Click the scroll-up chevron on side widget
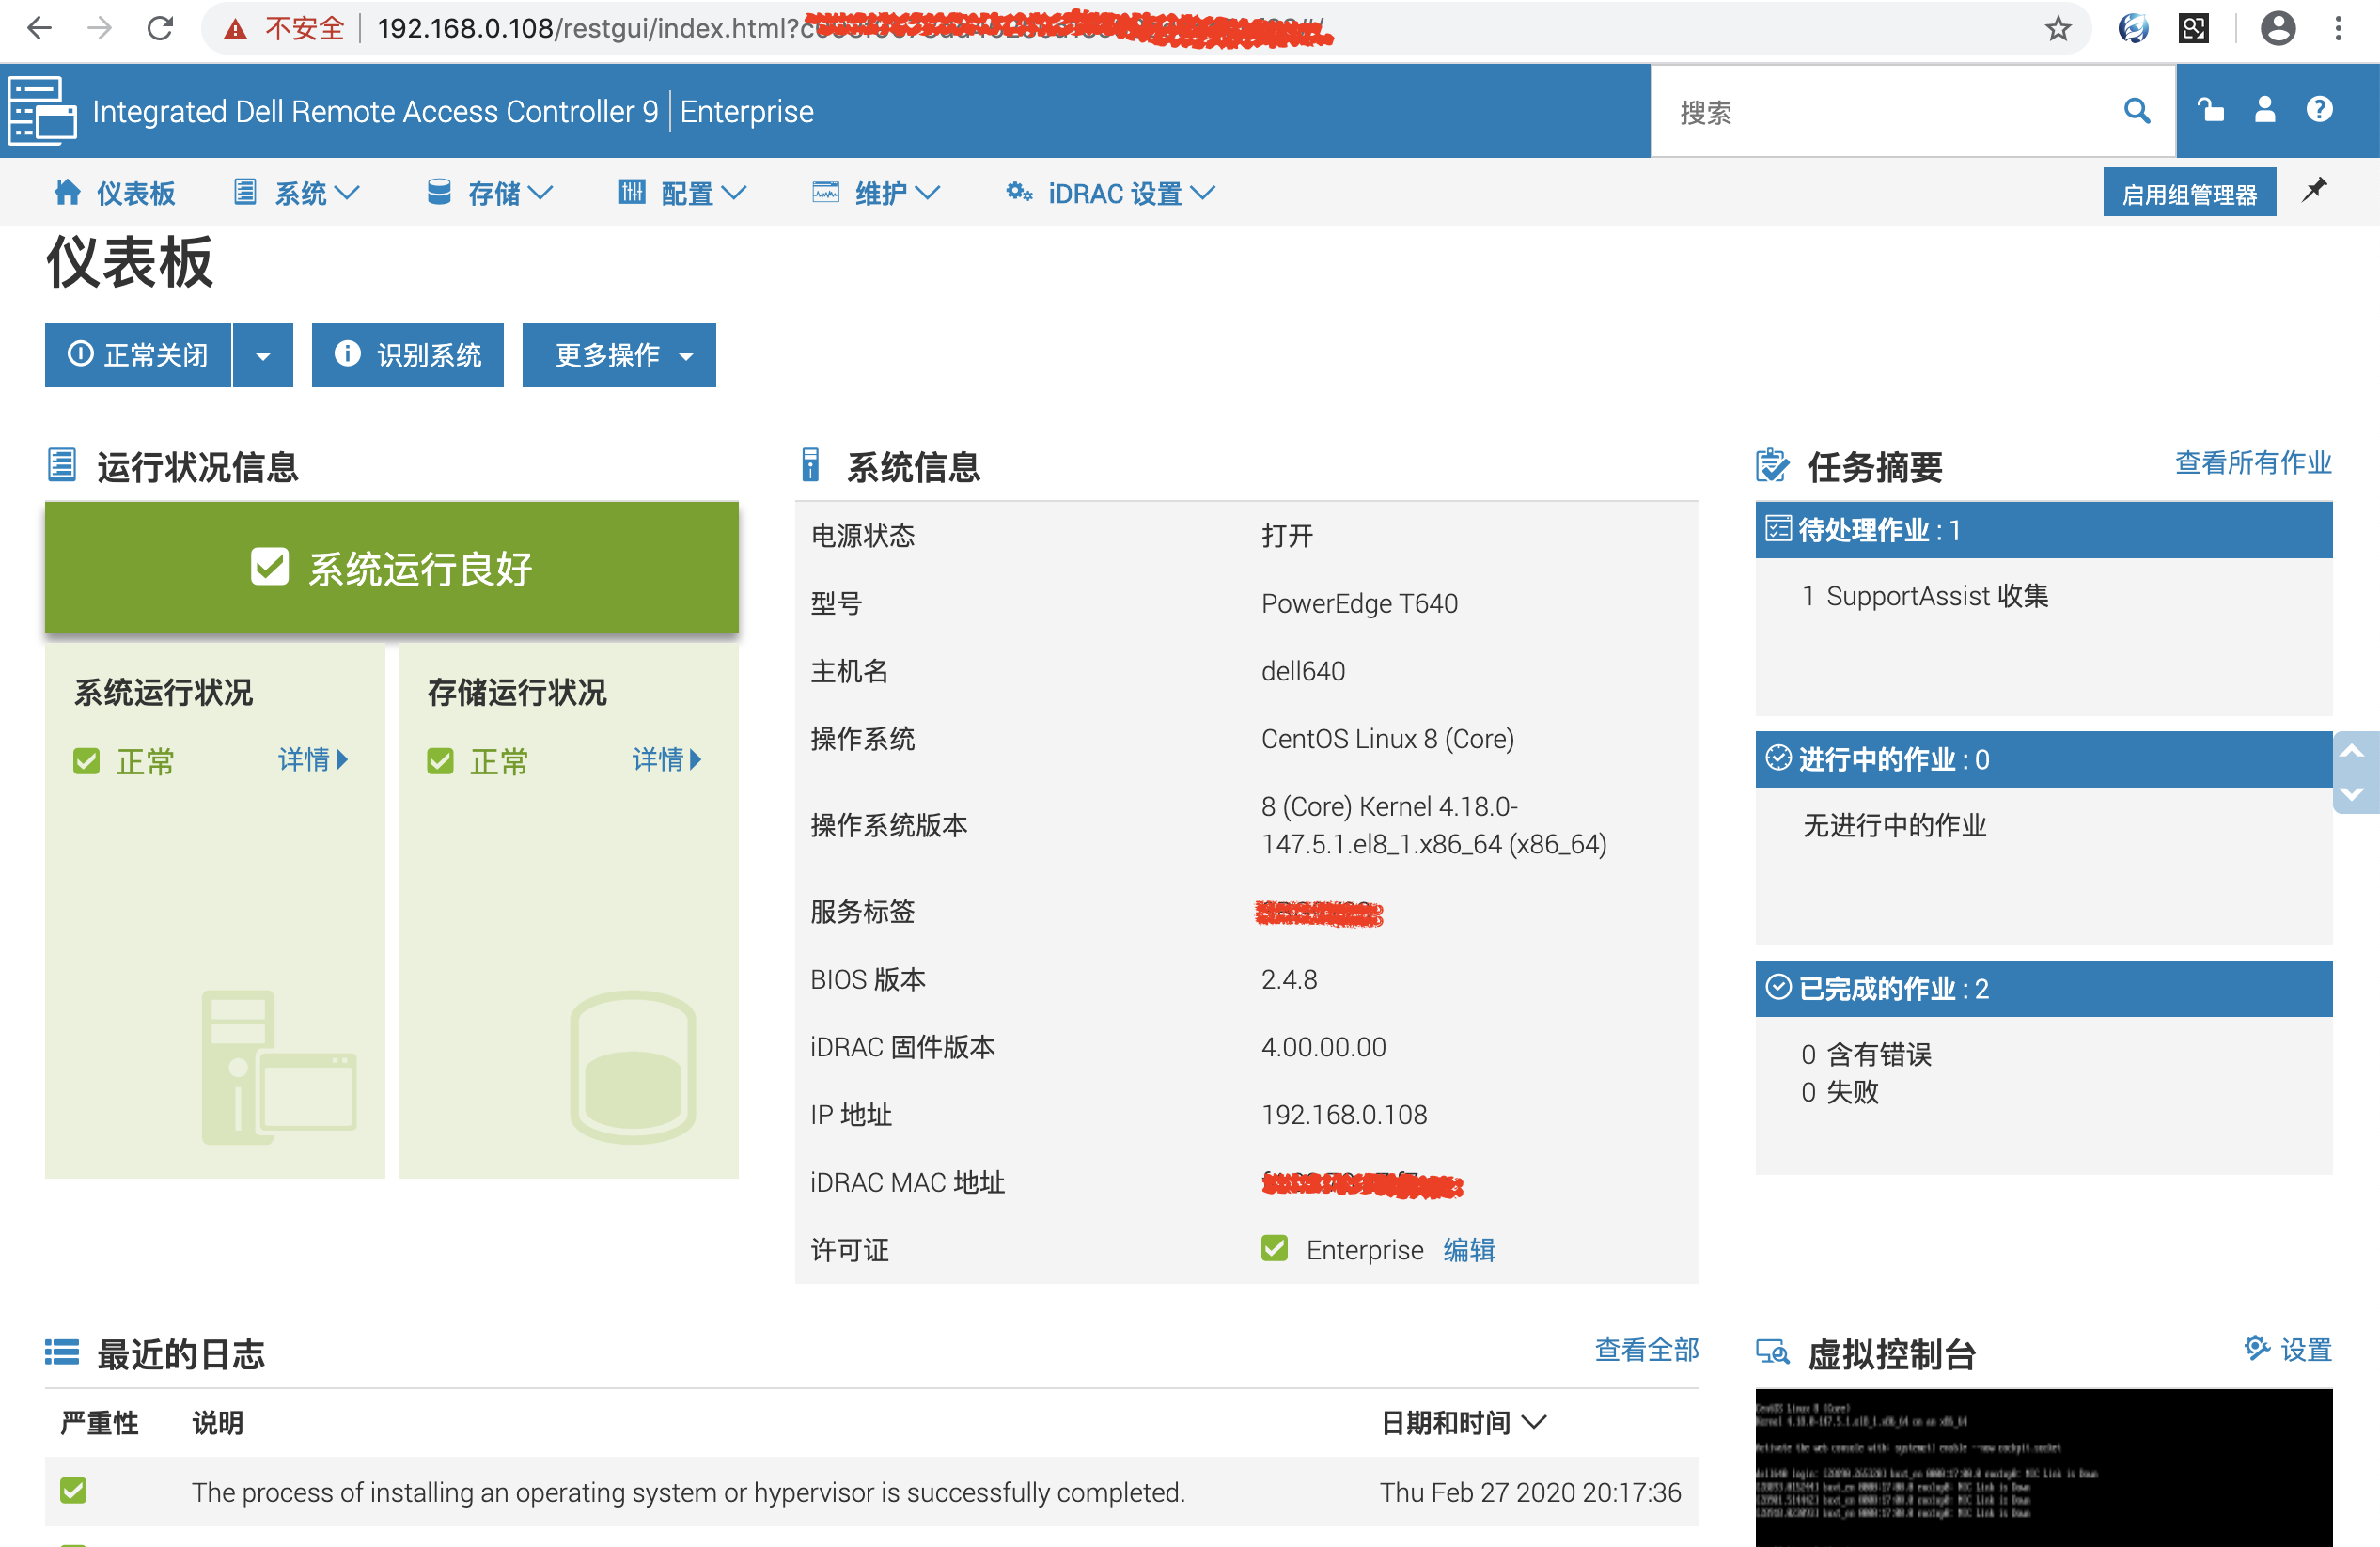Image resolution: width=2380 pixels, height=1547 pixels. coord(2354,751)
